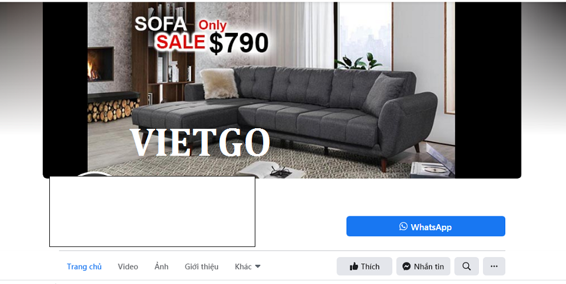
Task: Expand the arrow next to Khác
Action: 258,267
